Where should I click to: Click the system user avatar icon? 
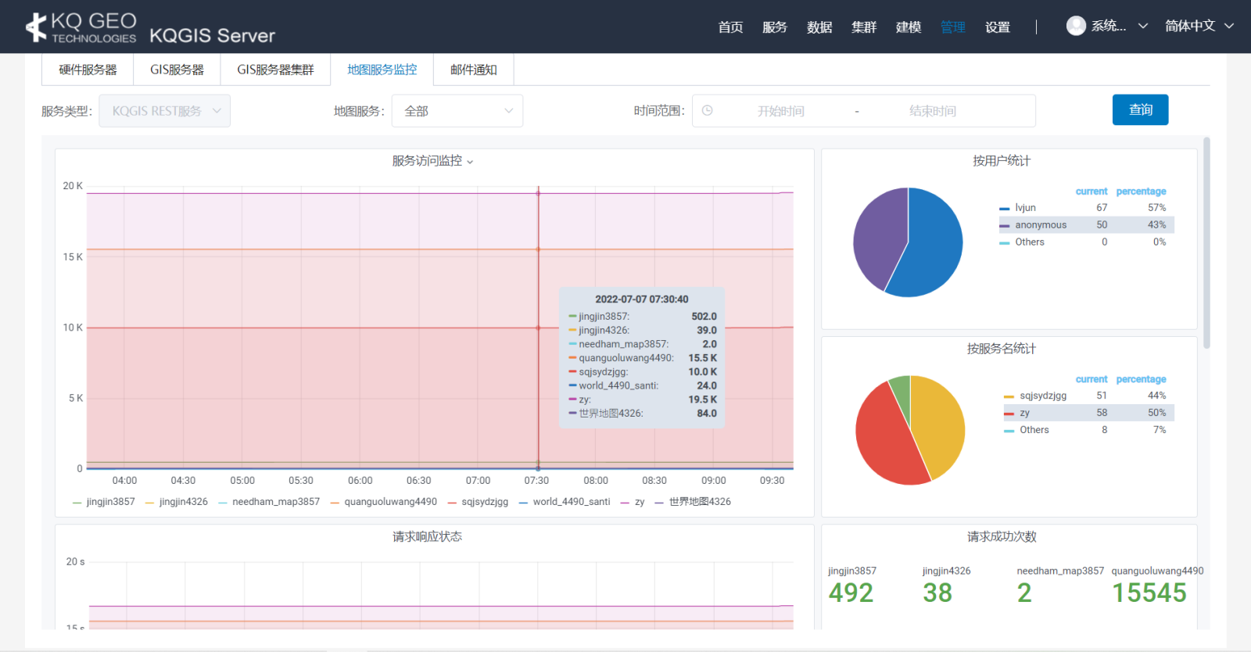point(1076,26)
